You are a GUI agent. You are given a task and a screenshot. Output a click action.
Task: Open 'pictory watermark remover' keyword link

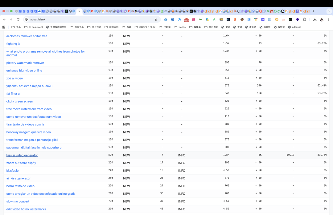pos(25,63)
